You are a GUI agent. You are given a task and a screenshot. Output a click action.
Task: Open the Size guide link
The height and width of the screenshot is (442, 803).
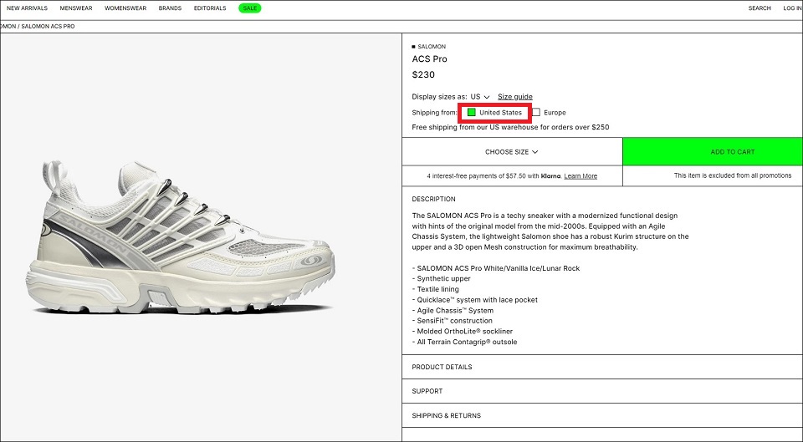515,97
